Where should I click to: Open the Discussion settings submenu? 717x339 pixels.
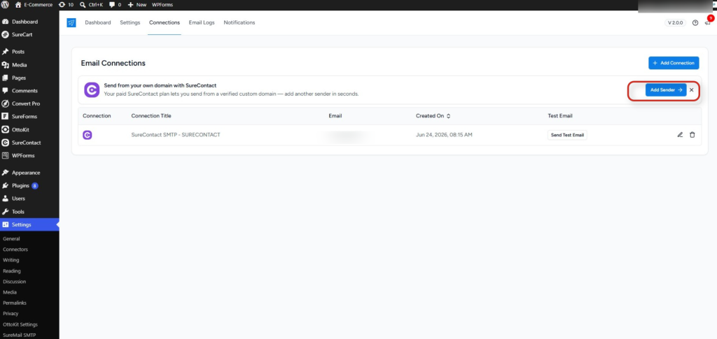[x=14, y=282]
